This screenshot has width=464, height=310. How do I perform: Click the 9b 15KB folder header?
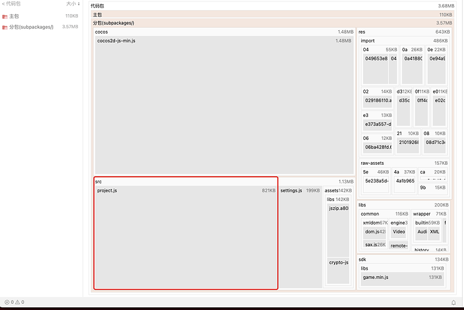(432, 188)
